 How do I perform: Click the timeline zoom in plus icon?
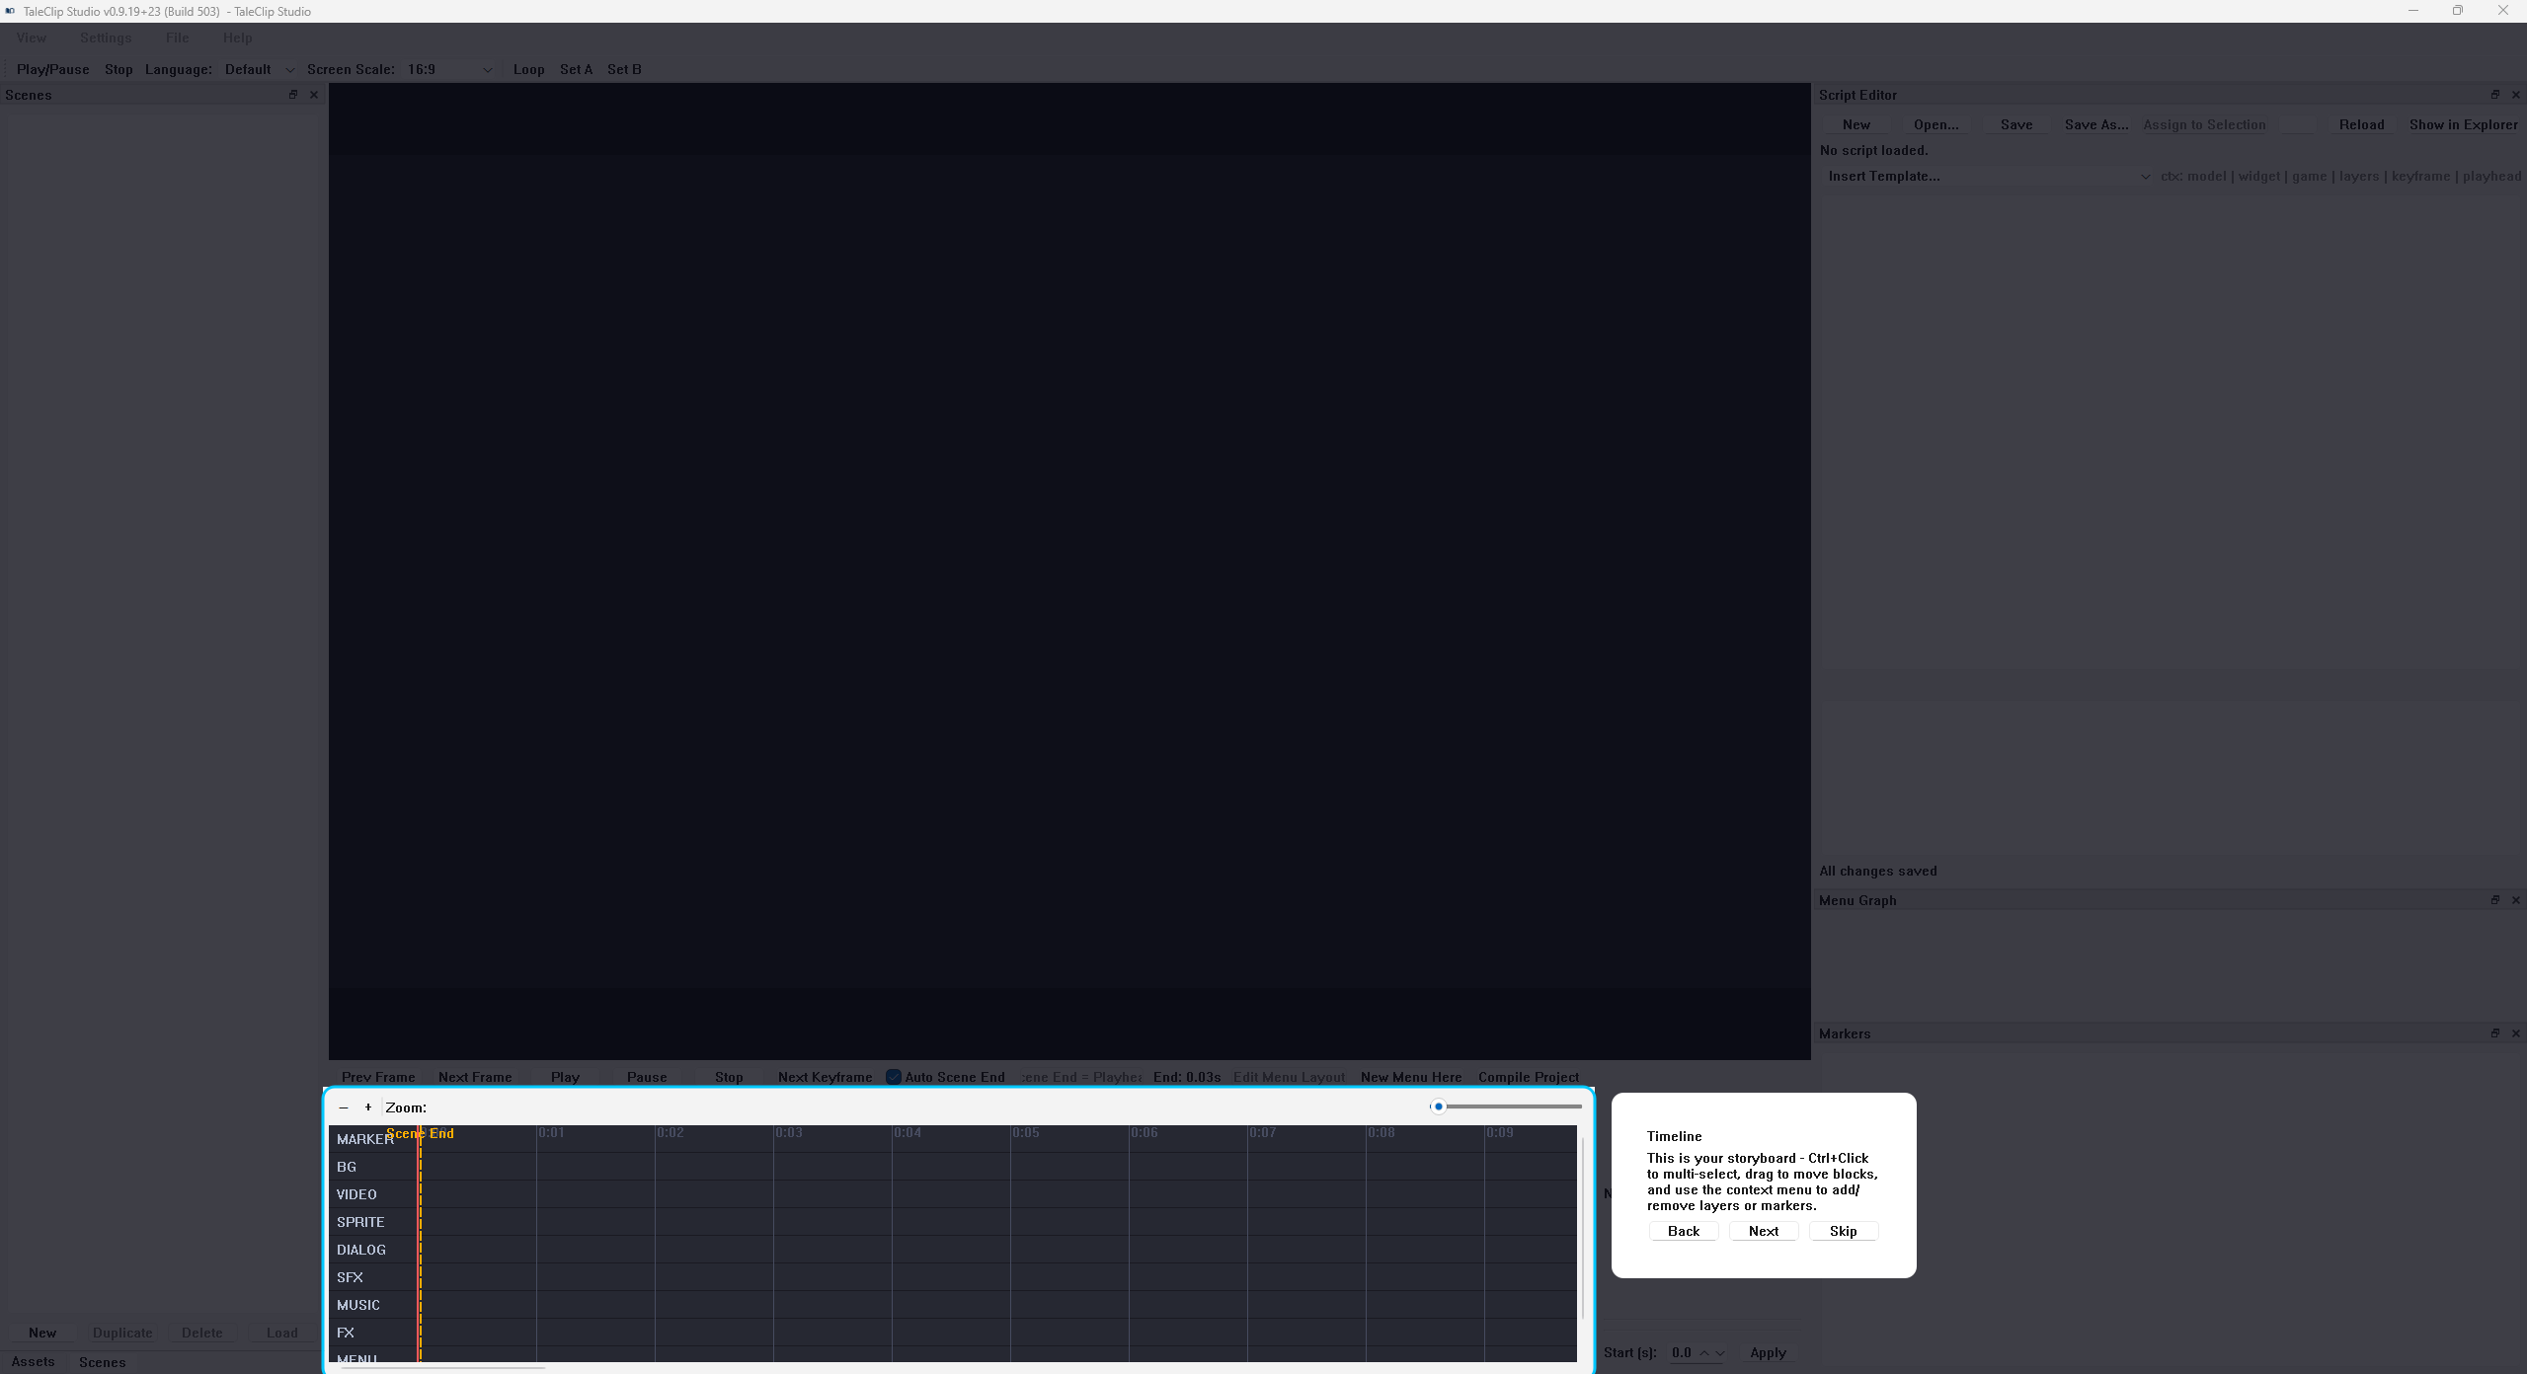coord(368,1107)
